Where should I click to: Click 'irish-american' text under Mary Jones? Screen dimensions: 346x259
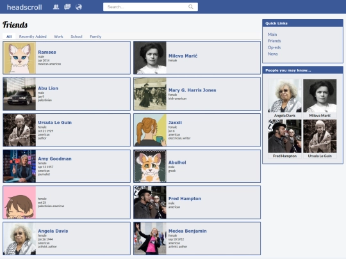pyautogui.click(x=177, y=98)
